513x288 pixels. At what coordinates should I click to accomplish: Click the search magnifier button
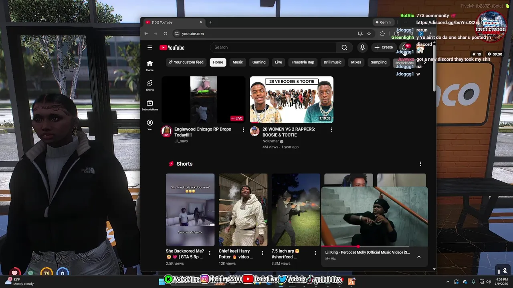tap(344, 48)
